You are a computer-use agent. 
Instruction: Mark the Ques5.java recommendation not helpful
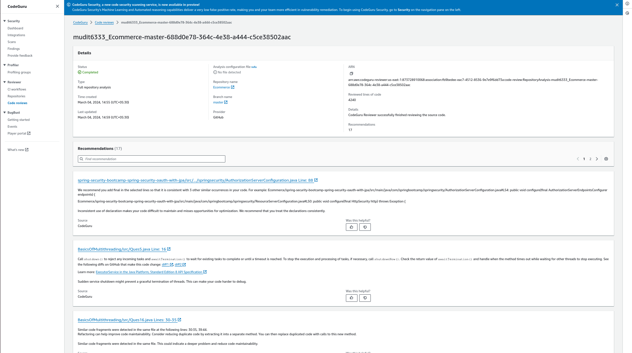tap(365, 298)
